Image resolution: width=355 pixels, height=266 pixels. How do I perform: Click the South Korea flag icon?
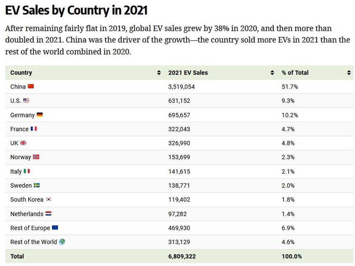[x=48, y=199]
